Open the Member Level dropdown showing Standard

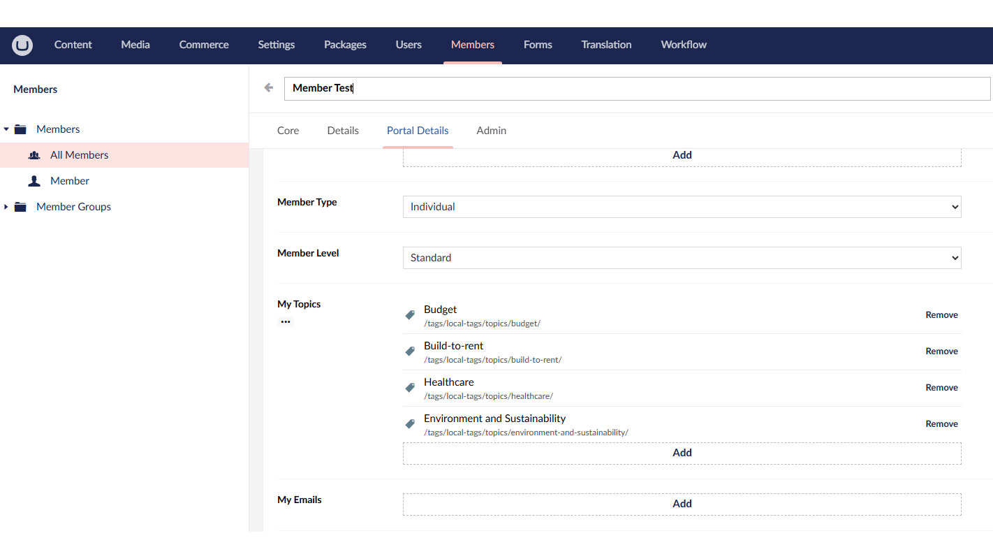682,257
